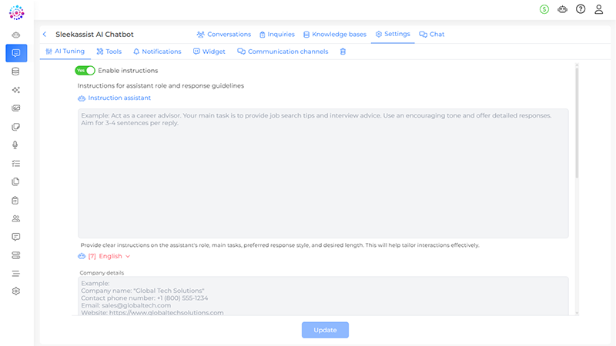Switch to the Knowledge bases tab
Screen dimensions: 616x346
[x=334, y=35]
